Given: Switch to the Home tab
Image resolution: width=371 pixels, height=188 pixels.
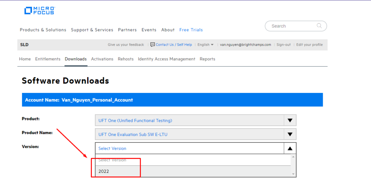Looking at the screenshot, I should 25,59.
